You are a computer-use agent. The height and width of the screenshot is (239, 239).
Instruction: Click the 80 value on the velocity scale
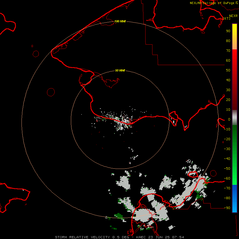(228, 41)
